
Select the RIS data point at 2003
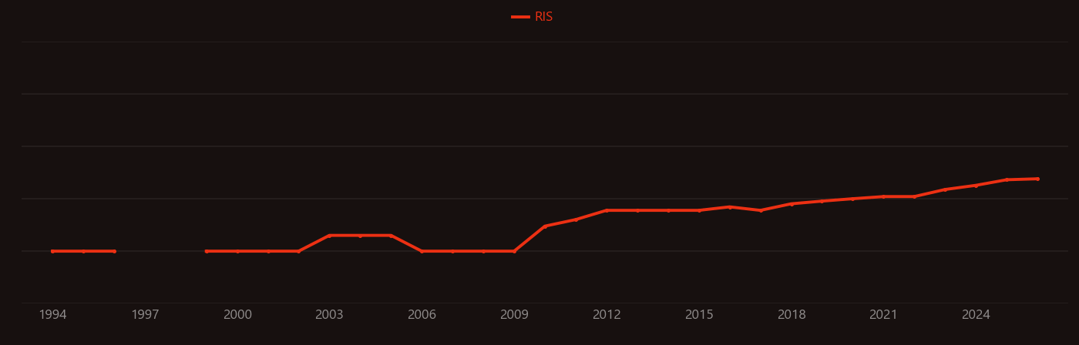[x=329, y=236]
